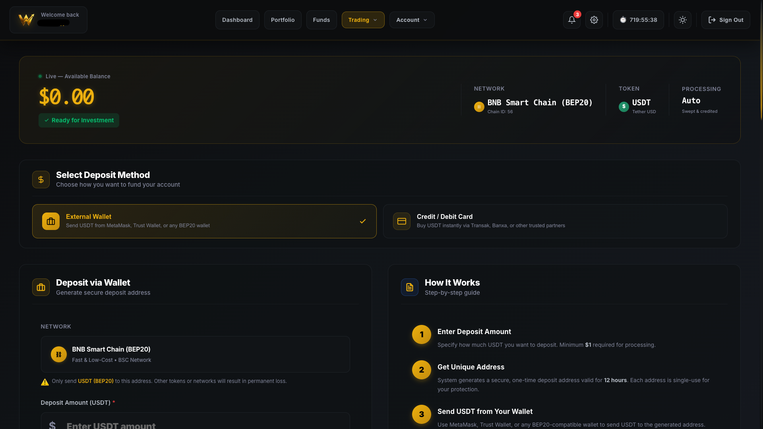This screenshot has height=429, width=763.
Task: Click the warning triangle icon
Action: 45,382
